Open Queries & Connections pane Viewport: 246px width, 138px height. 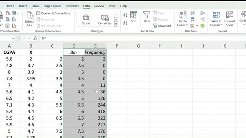[x=53, y=13]
